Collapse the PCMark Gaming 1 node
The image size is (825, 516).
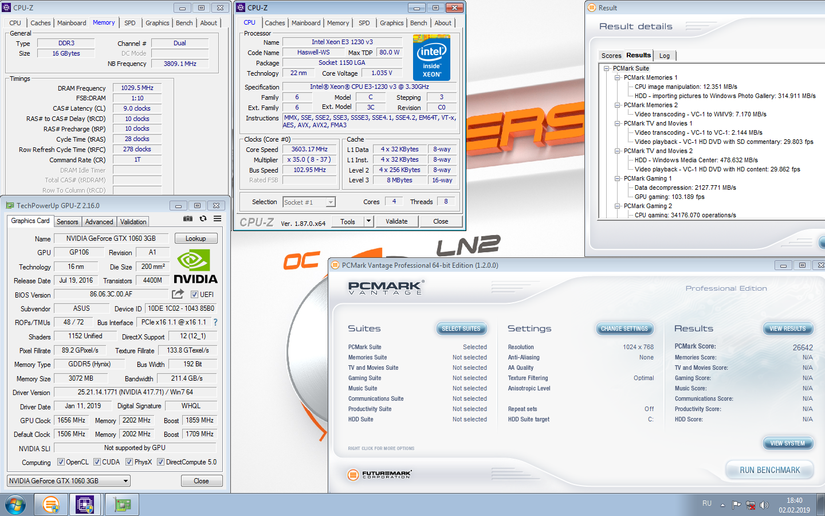point(618,178)
